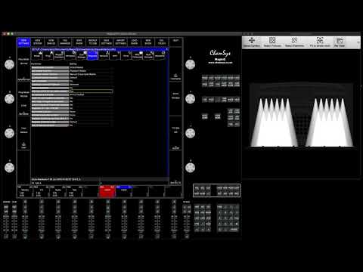Screen dimensions: 363x272
Task: Click the bottom-right encoder wheel
Action: [191, 168]
